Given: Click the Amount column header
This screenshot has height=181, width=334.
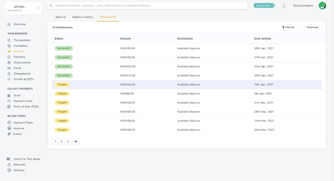Looking at the screenshot, I should coord(126,39).
